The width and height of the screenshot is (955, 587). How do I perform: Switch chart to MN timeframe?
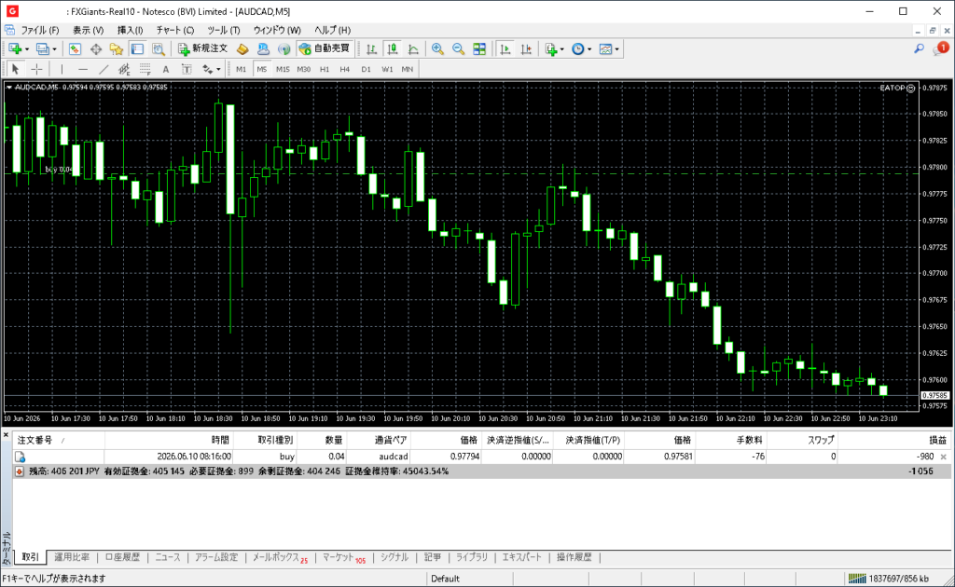[408, 69]
